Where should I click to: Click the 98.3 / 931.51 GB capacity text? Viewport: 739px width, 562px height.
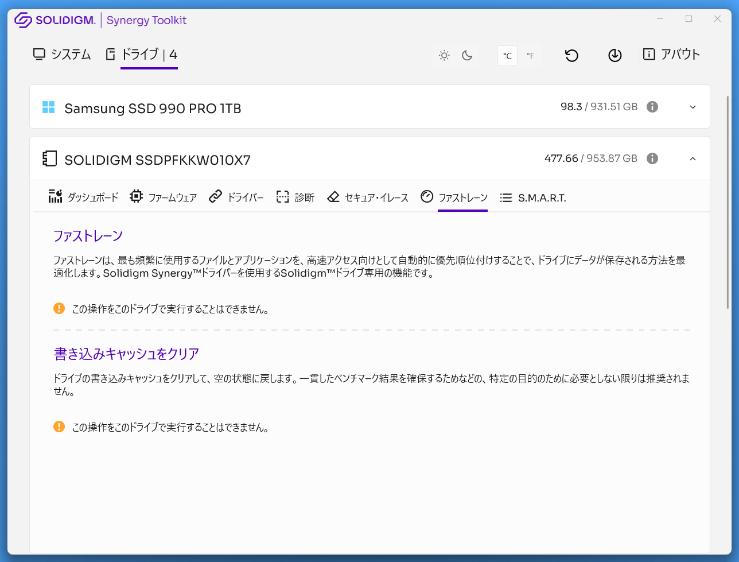tap(599, 107)
